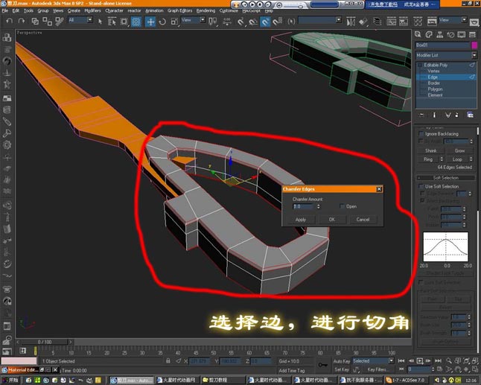
Task: Click OK in Chamfer Edges dialog
Action: tap(332, 220)
